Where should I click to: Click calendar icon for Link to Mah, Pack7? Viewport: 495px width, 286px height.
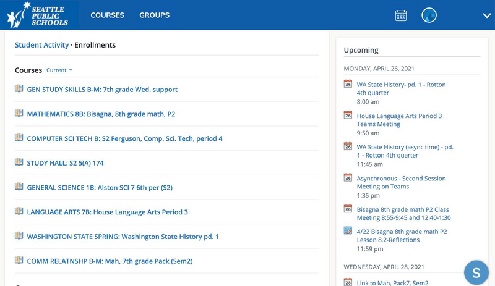click(348, 282)
